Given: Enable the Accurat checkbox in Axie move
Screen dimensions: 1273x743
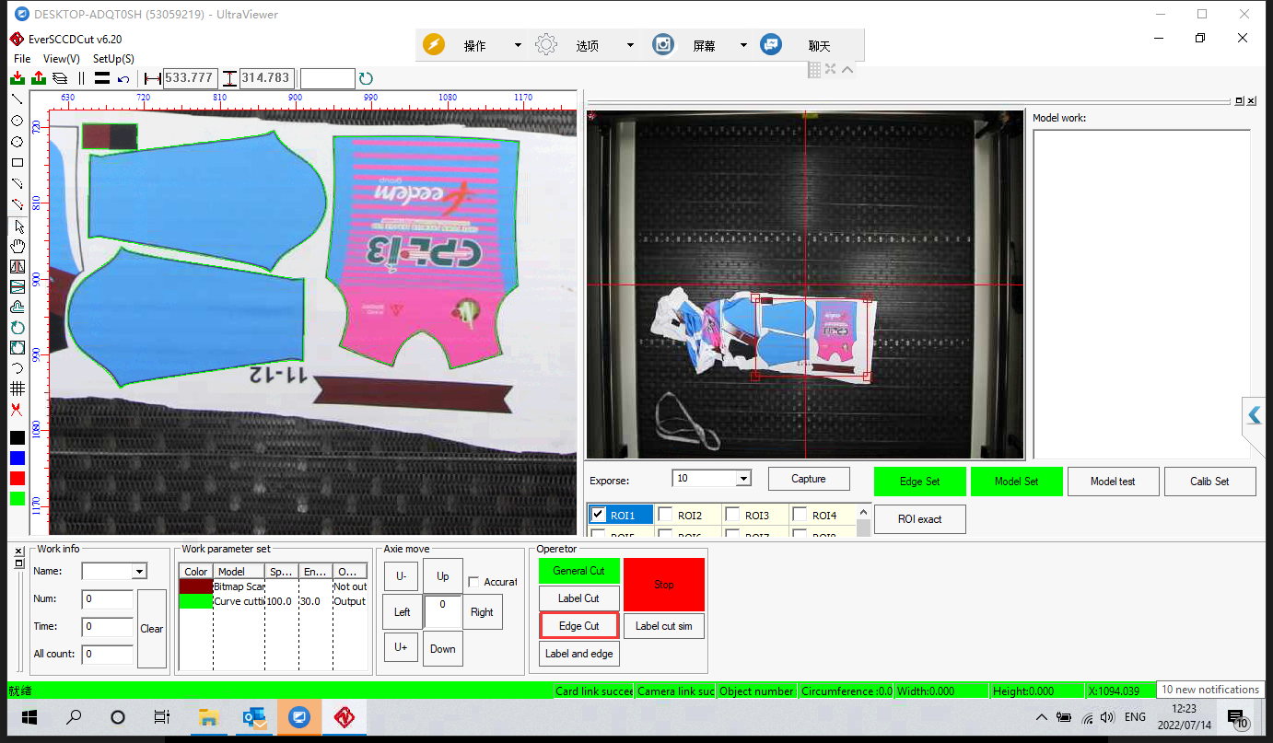Looking at the screenshot, I should [x=473, y=582].
